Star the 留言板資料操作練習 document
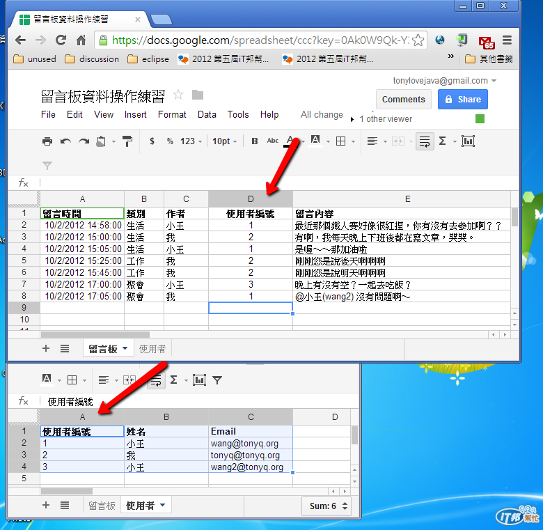 coord(178,95)
